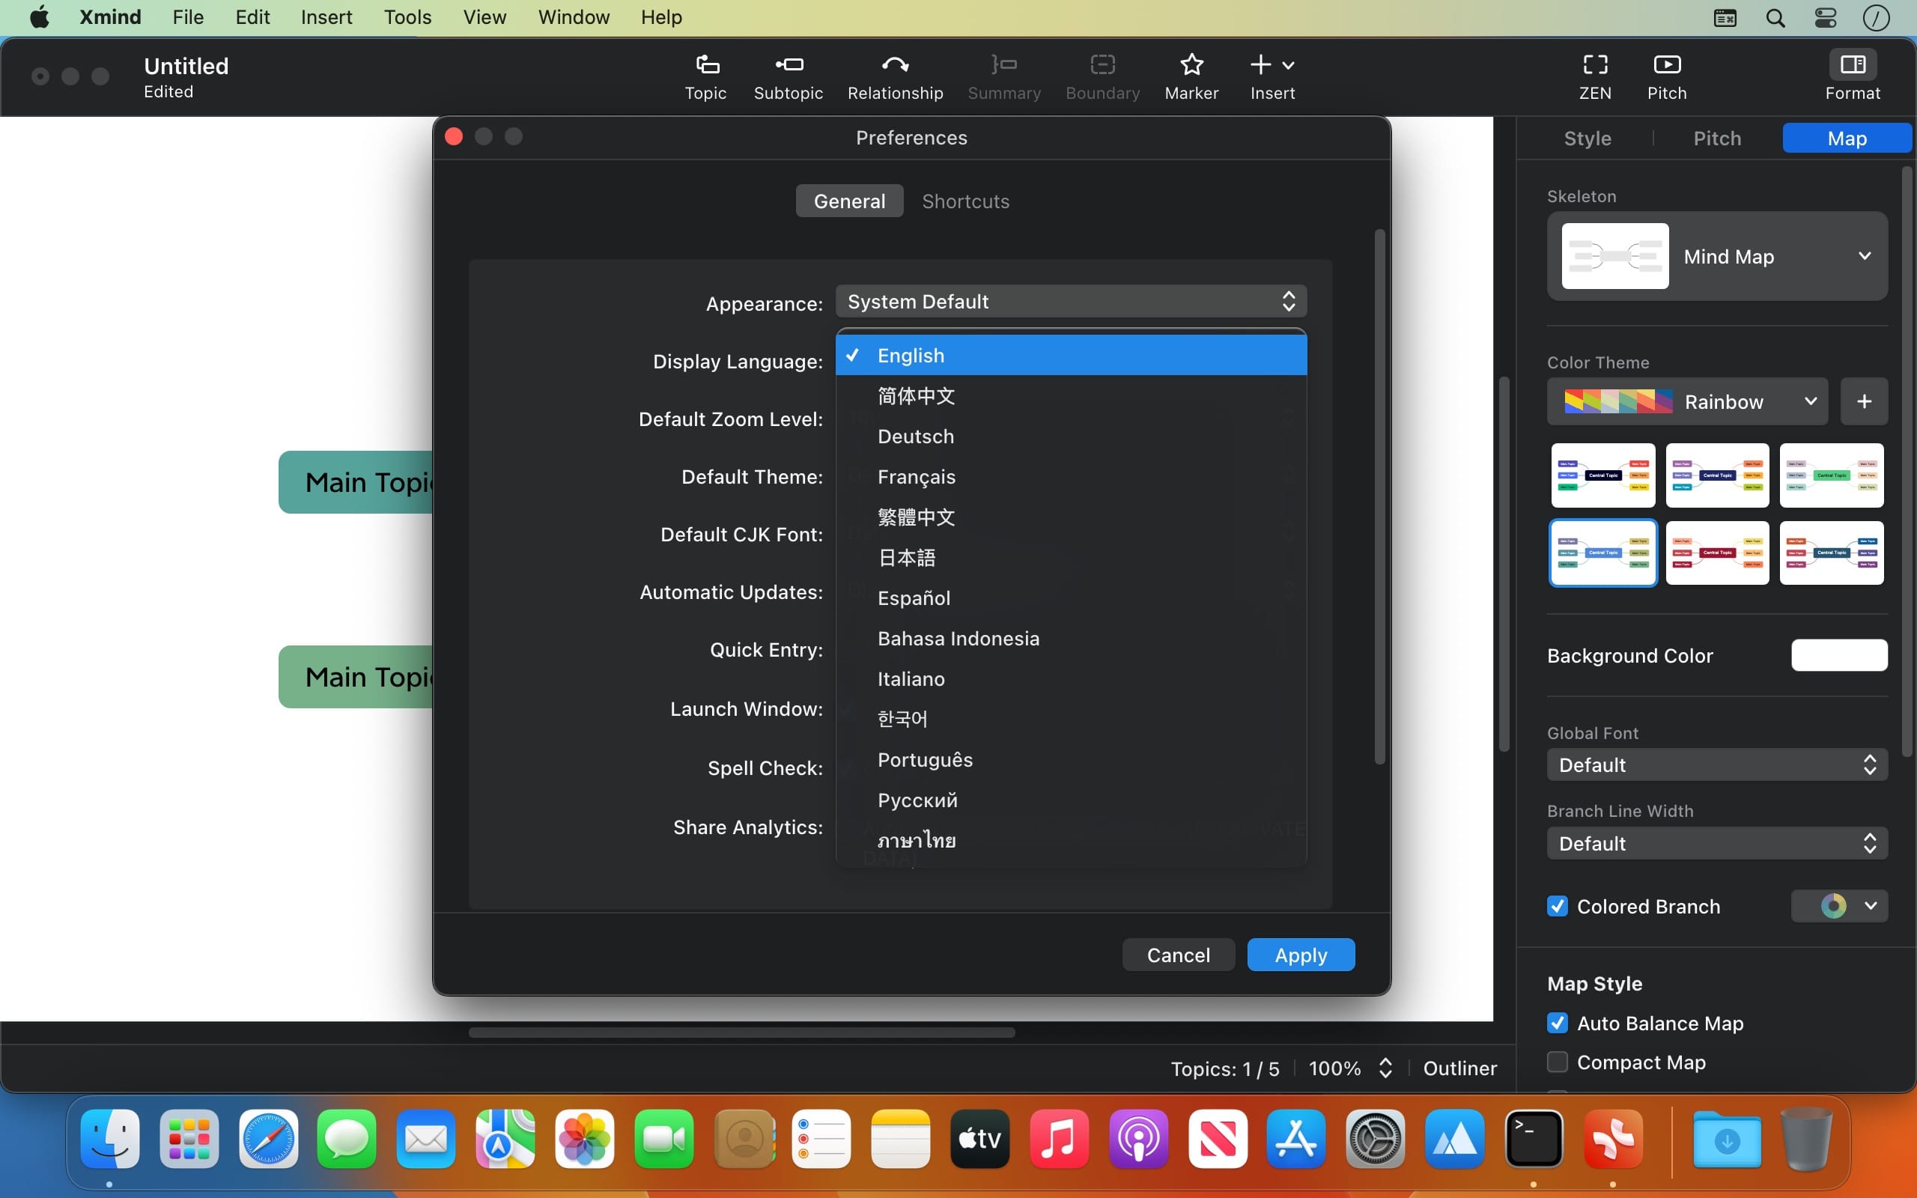The image size is (1917, 1198).
Task: Cancel the Preferences dialog
Action: pyautogui.click(x=1178, y=955)
